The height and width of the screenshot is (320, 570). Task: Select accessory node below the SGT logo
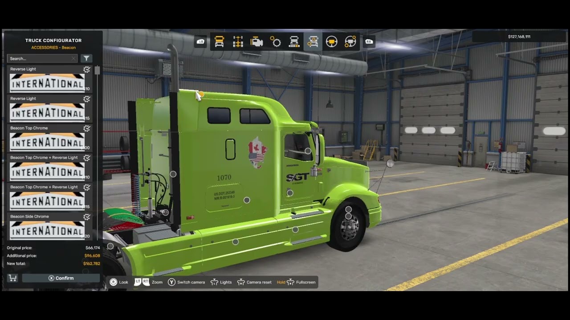[290, 193]
